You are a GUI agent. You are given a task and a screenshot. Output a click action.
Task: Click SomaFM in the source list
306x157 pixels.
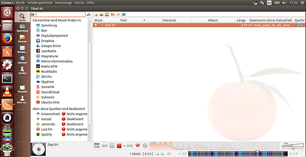(x=45, y=87)
